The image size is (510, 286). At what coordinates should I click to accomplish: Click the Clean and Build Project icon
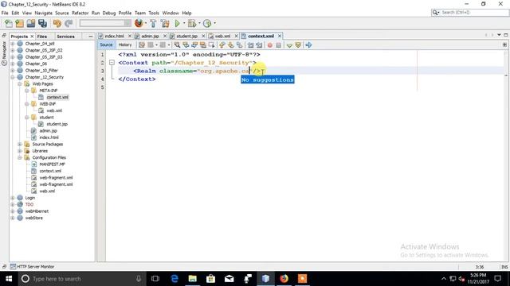[165, 23]
